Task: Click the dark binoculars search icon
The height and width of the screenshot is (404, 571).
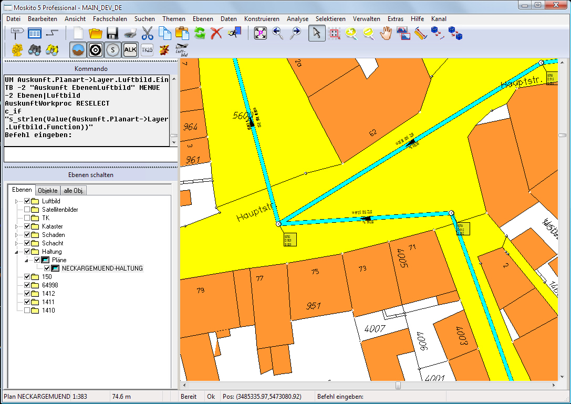Action: click(x=35, y=50)
